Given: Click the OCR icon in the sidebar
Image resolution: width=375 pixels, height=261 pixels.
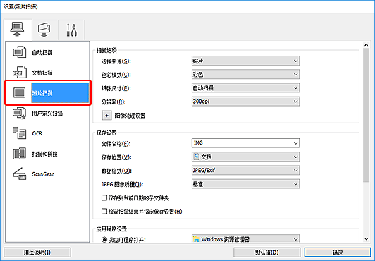Looking at the screenshot, I should pos(19,133).
